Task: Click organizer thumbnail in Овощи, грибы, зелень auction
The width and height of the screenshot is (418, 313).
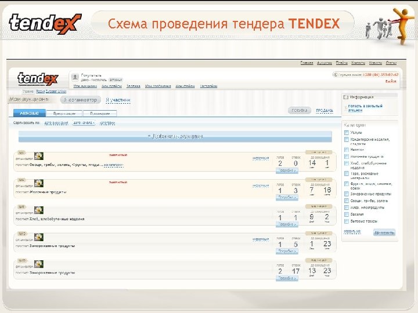Action: (39, 156)
